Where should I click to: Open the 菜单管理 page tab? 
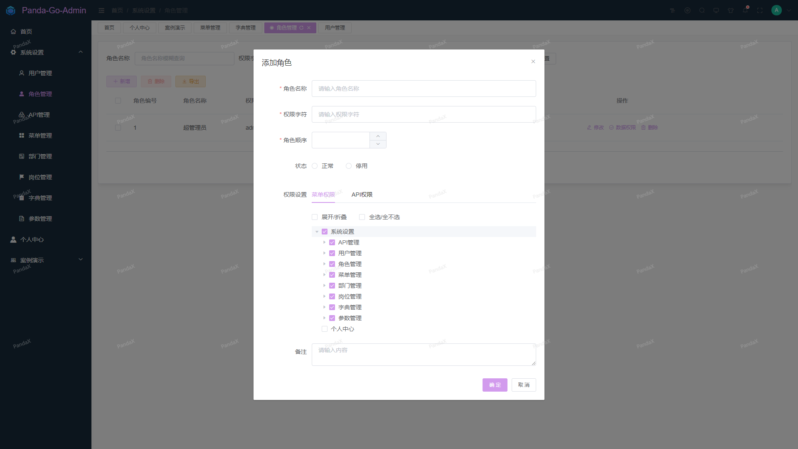click(210, 28)
